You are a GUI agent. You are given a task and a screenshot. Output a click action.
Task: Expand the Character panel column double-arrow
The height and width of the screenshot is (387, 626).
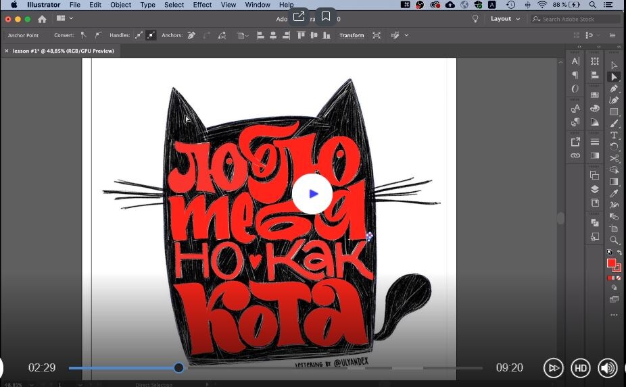tap(579, 47)
